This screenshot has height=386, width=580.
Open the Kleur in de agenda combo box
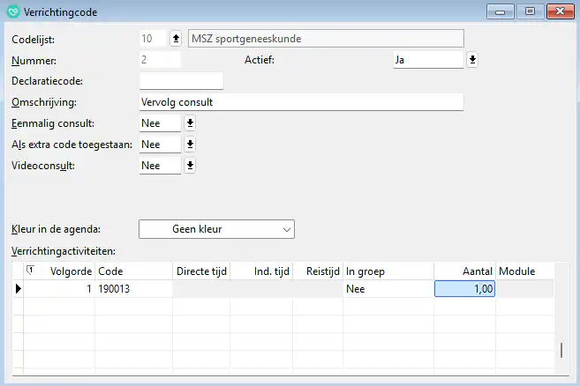pos(217,229)
